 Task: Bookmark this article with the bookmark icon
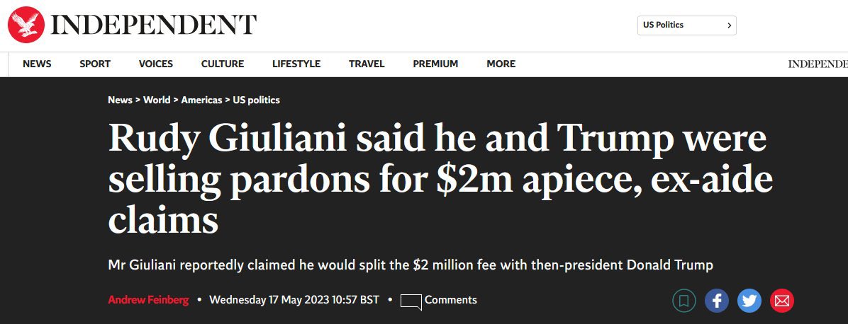point(684,301)
